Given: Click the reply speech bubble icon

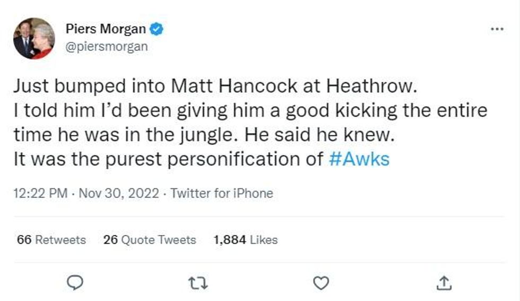Looking at the screenshot, I should [x=76, y=284].
